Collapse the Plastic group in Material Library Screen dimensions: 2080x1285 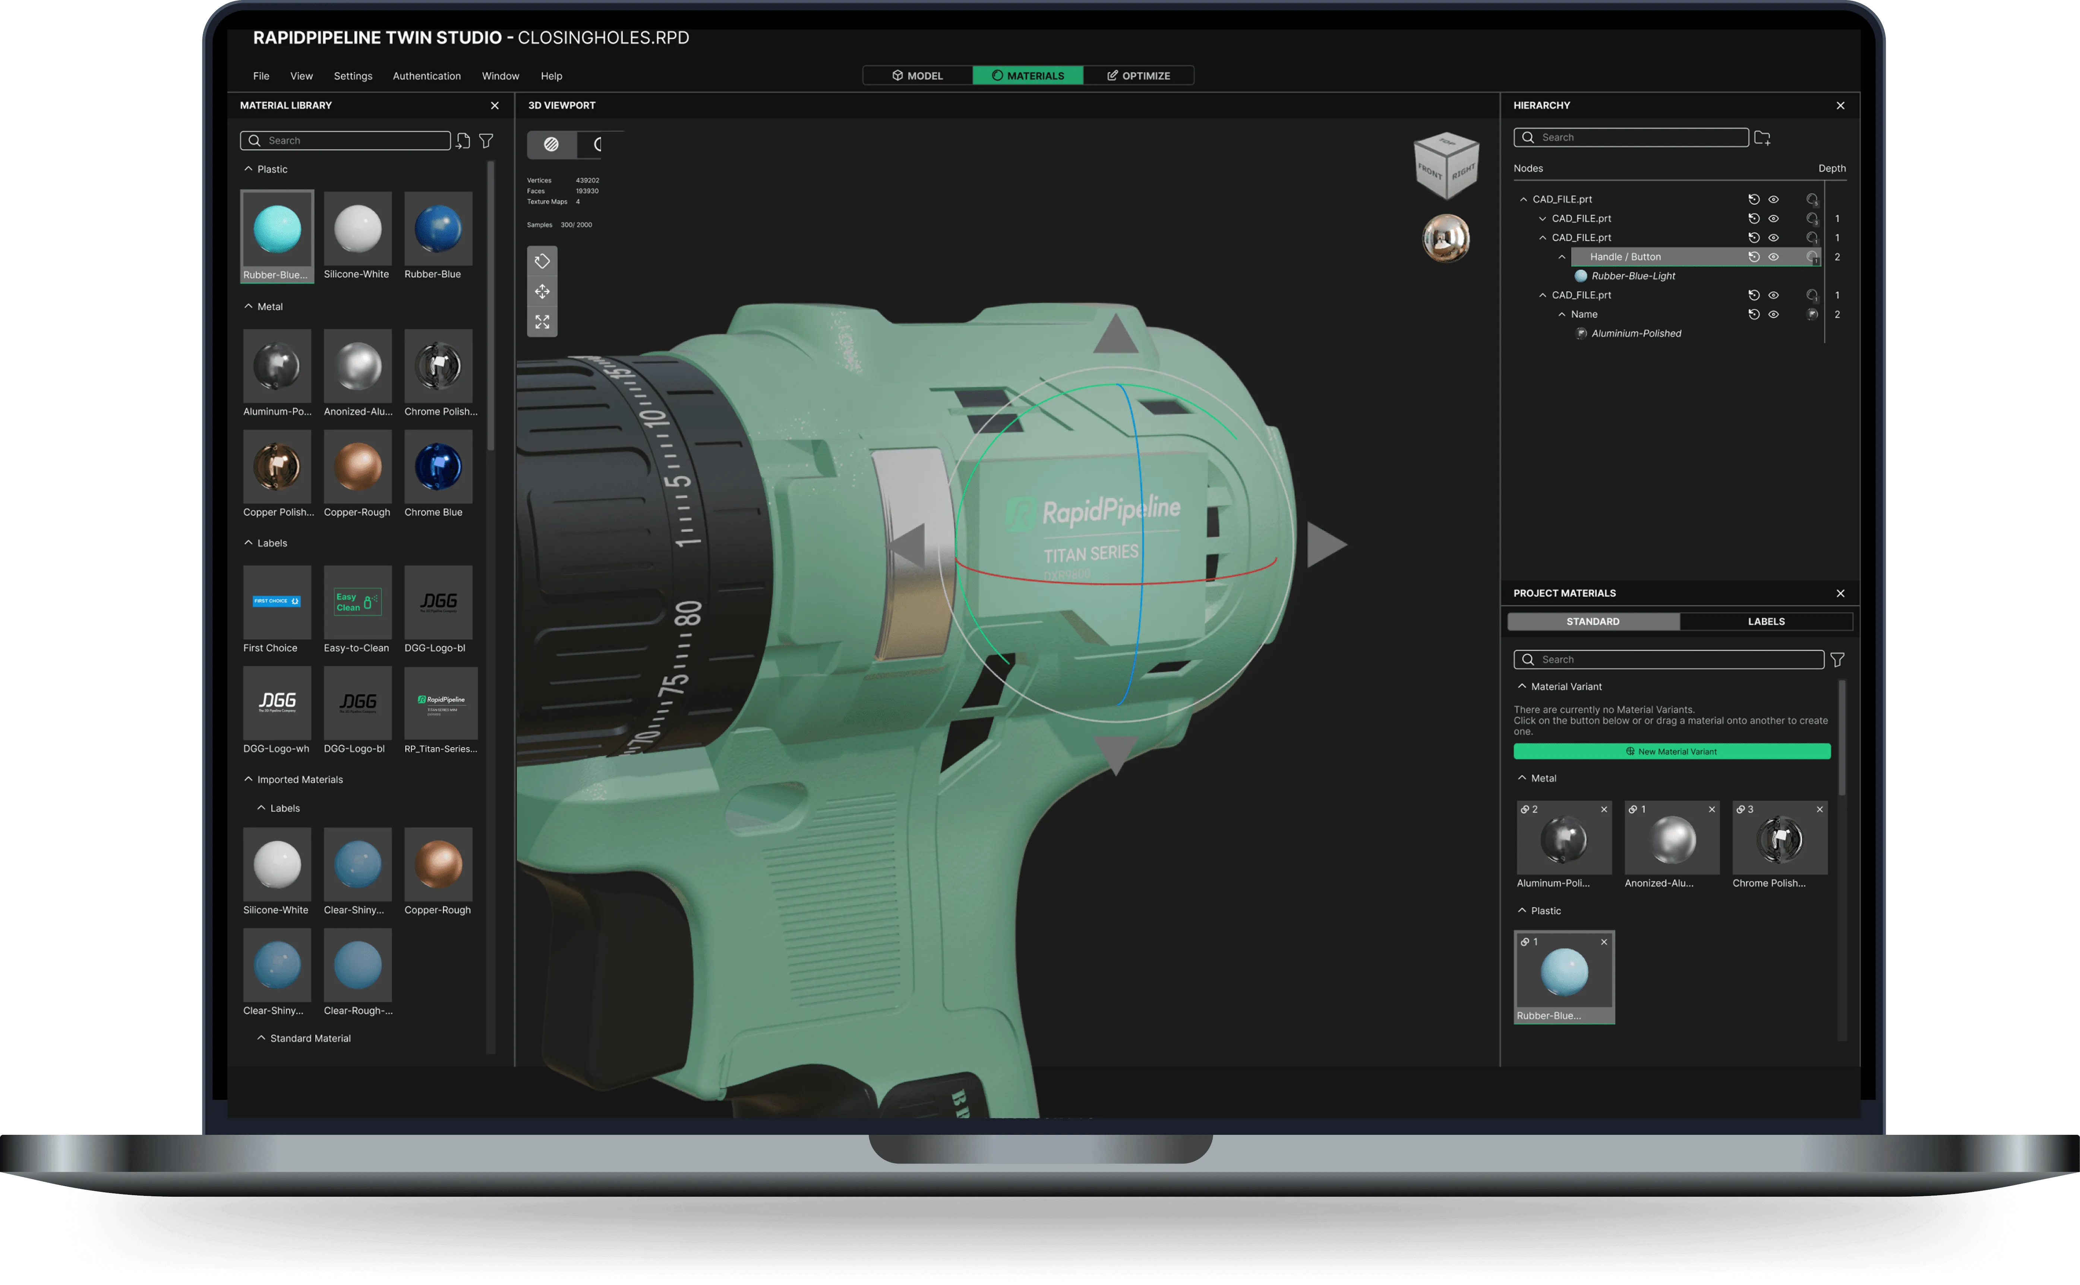pos(248,169)
